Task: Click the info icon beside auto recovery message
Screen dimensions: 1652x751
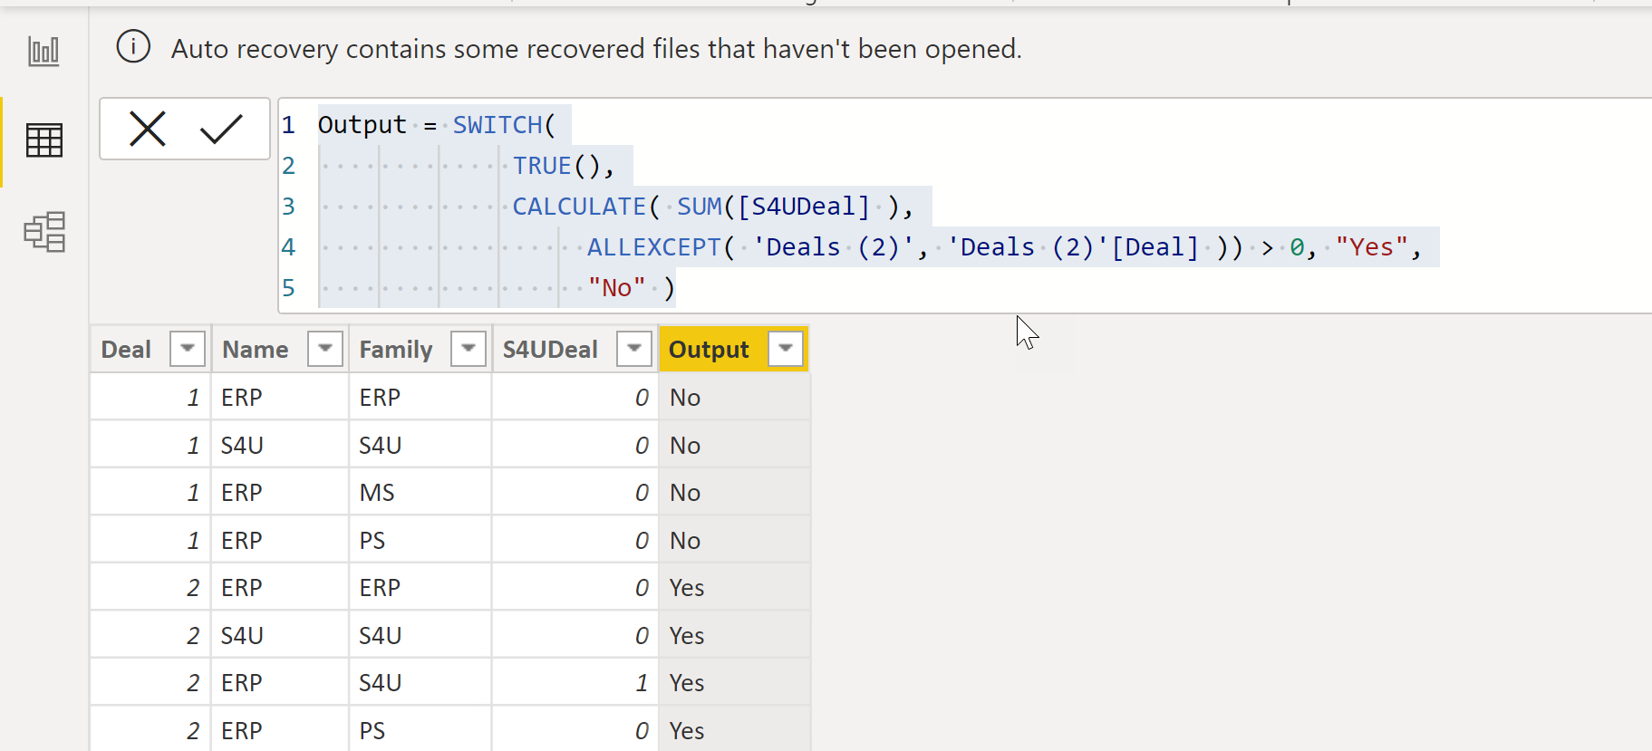Action: [133, 46]
